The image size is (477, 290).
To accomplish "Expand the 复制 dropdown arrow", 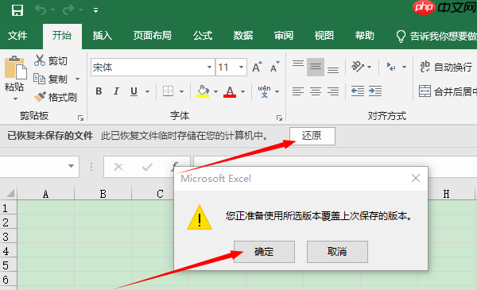I will pyautogui.click(x=78, y=79).
